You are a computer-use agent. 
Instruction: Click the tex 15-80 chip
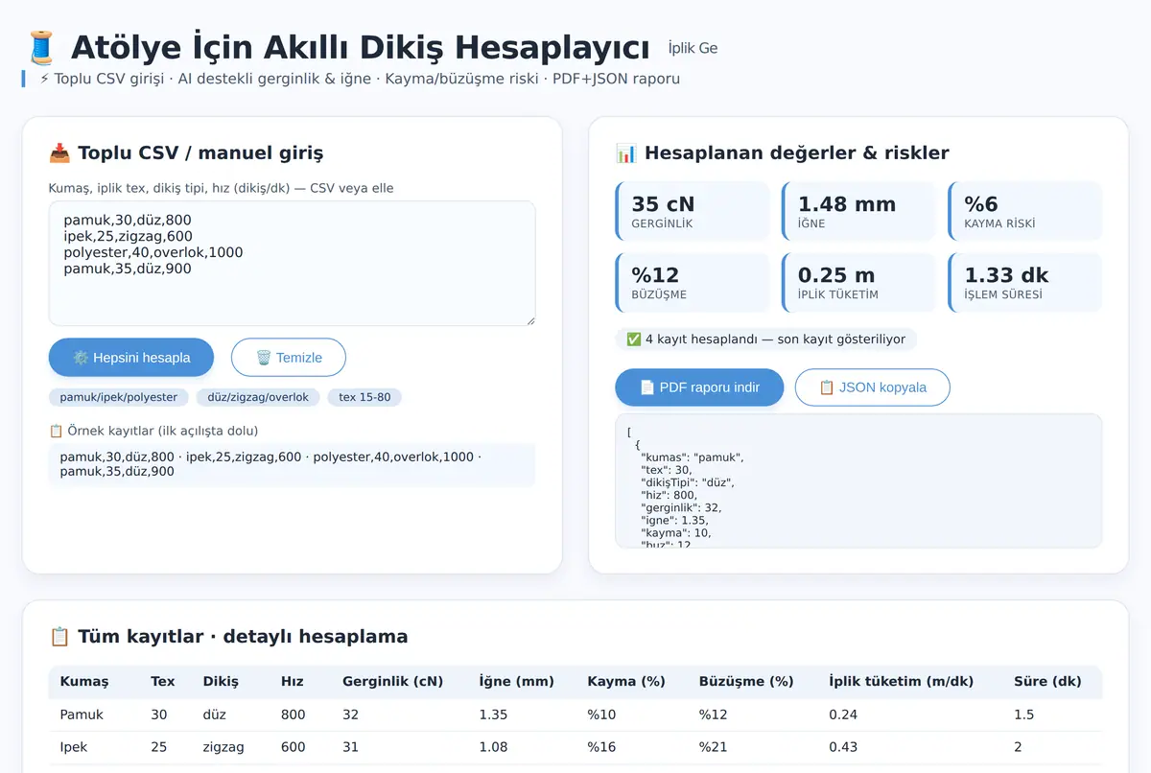coord(364,397)
